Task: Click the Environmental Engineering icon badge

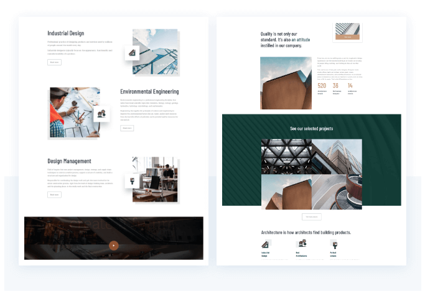Action: click(x=101, y=114)
